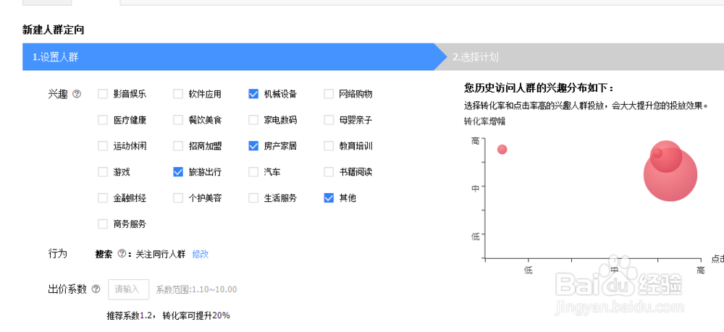Check the 运动休闲 checkbox

[x=103, y=146]
